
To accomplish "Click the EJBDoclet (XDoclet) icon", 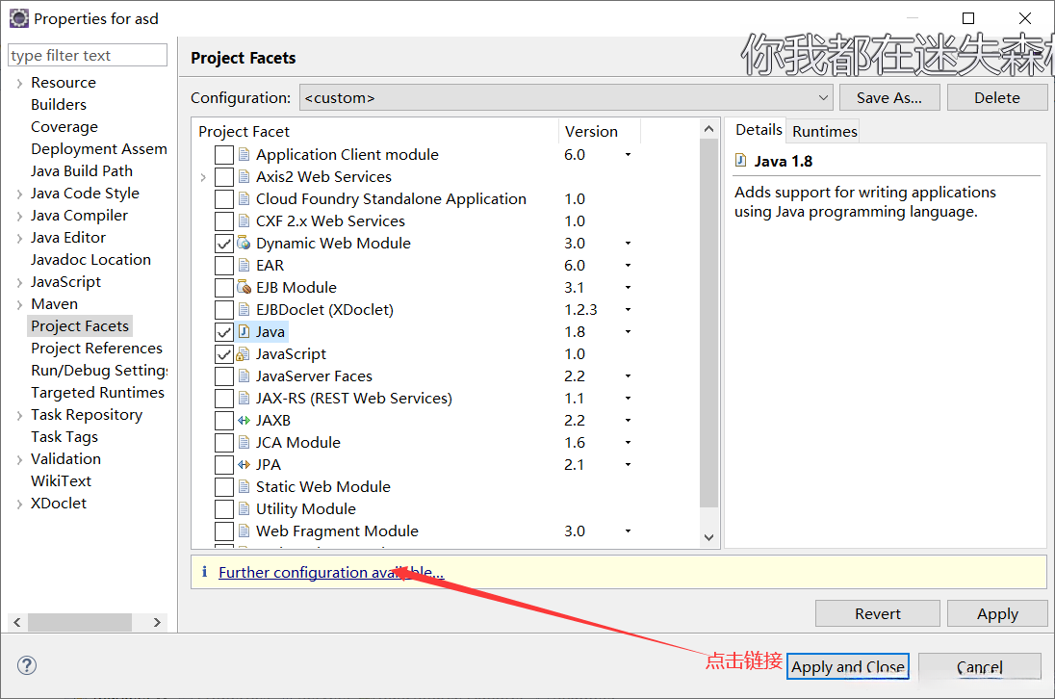I will pyautogui.click(x=244, y=309).
